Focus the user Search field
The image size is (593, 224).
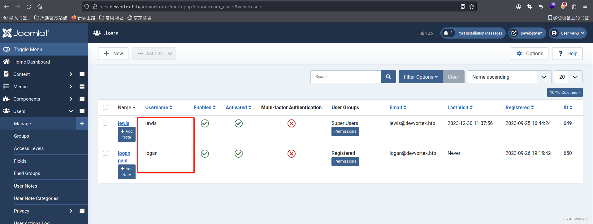click(x=345, y=77)
